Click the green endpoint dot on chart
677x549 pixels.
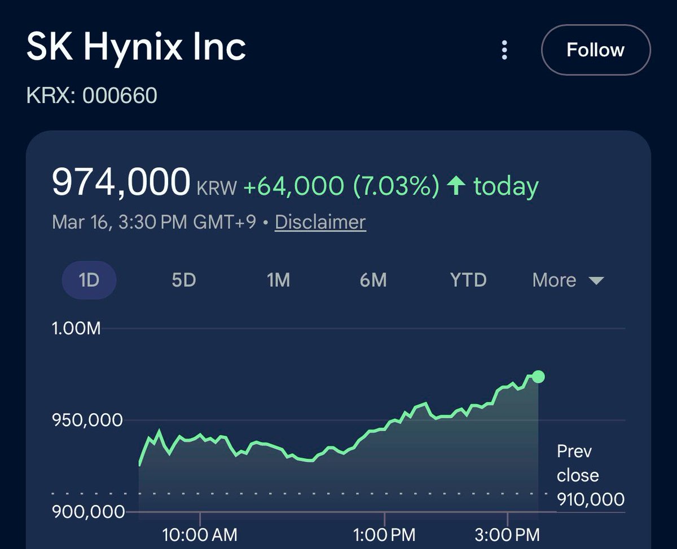click(x=538, y=377)
